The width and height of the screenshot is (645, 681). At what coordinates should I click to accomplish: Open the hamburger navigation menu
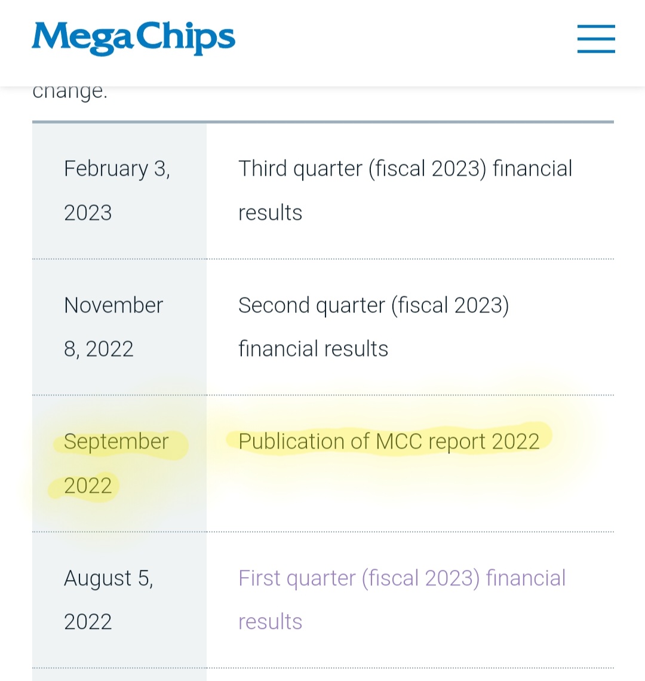(x=596, y=39)
